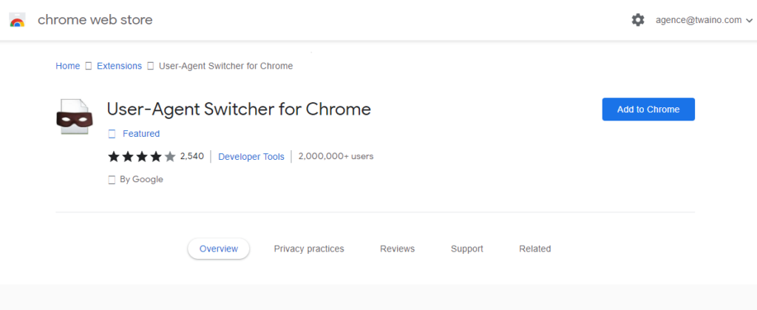Viewport: 757px width, 310px height.
Task: Click the verified icon beside By Google
Action: click(x=112, y=180)
